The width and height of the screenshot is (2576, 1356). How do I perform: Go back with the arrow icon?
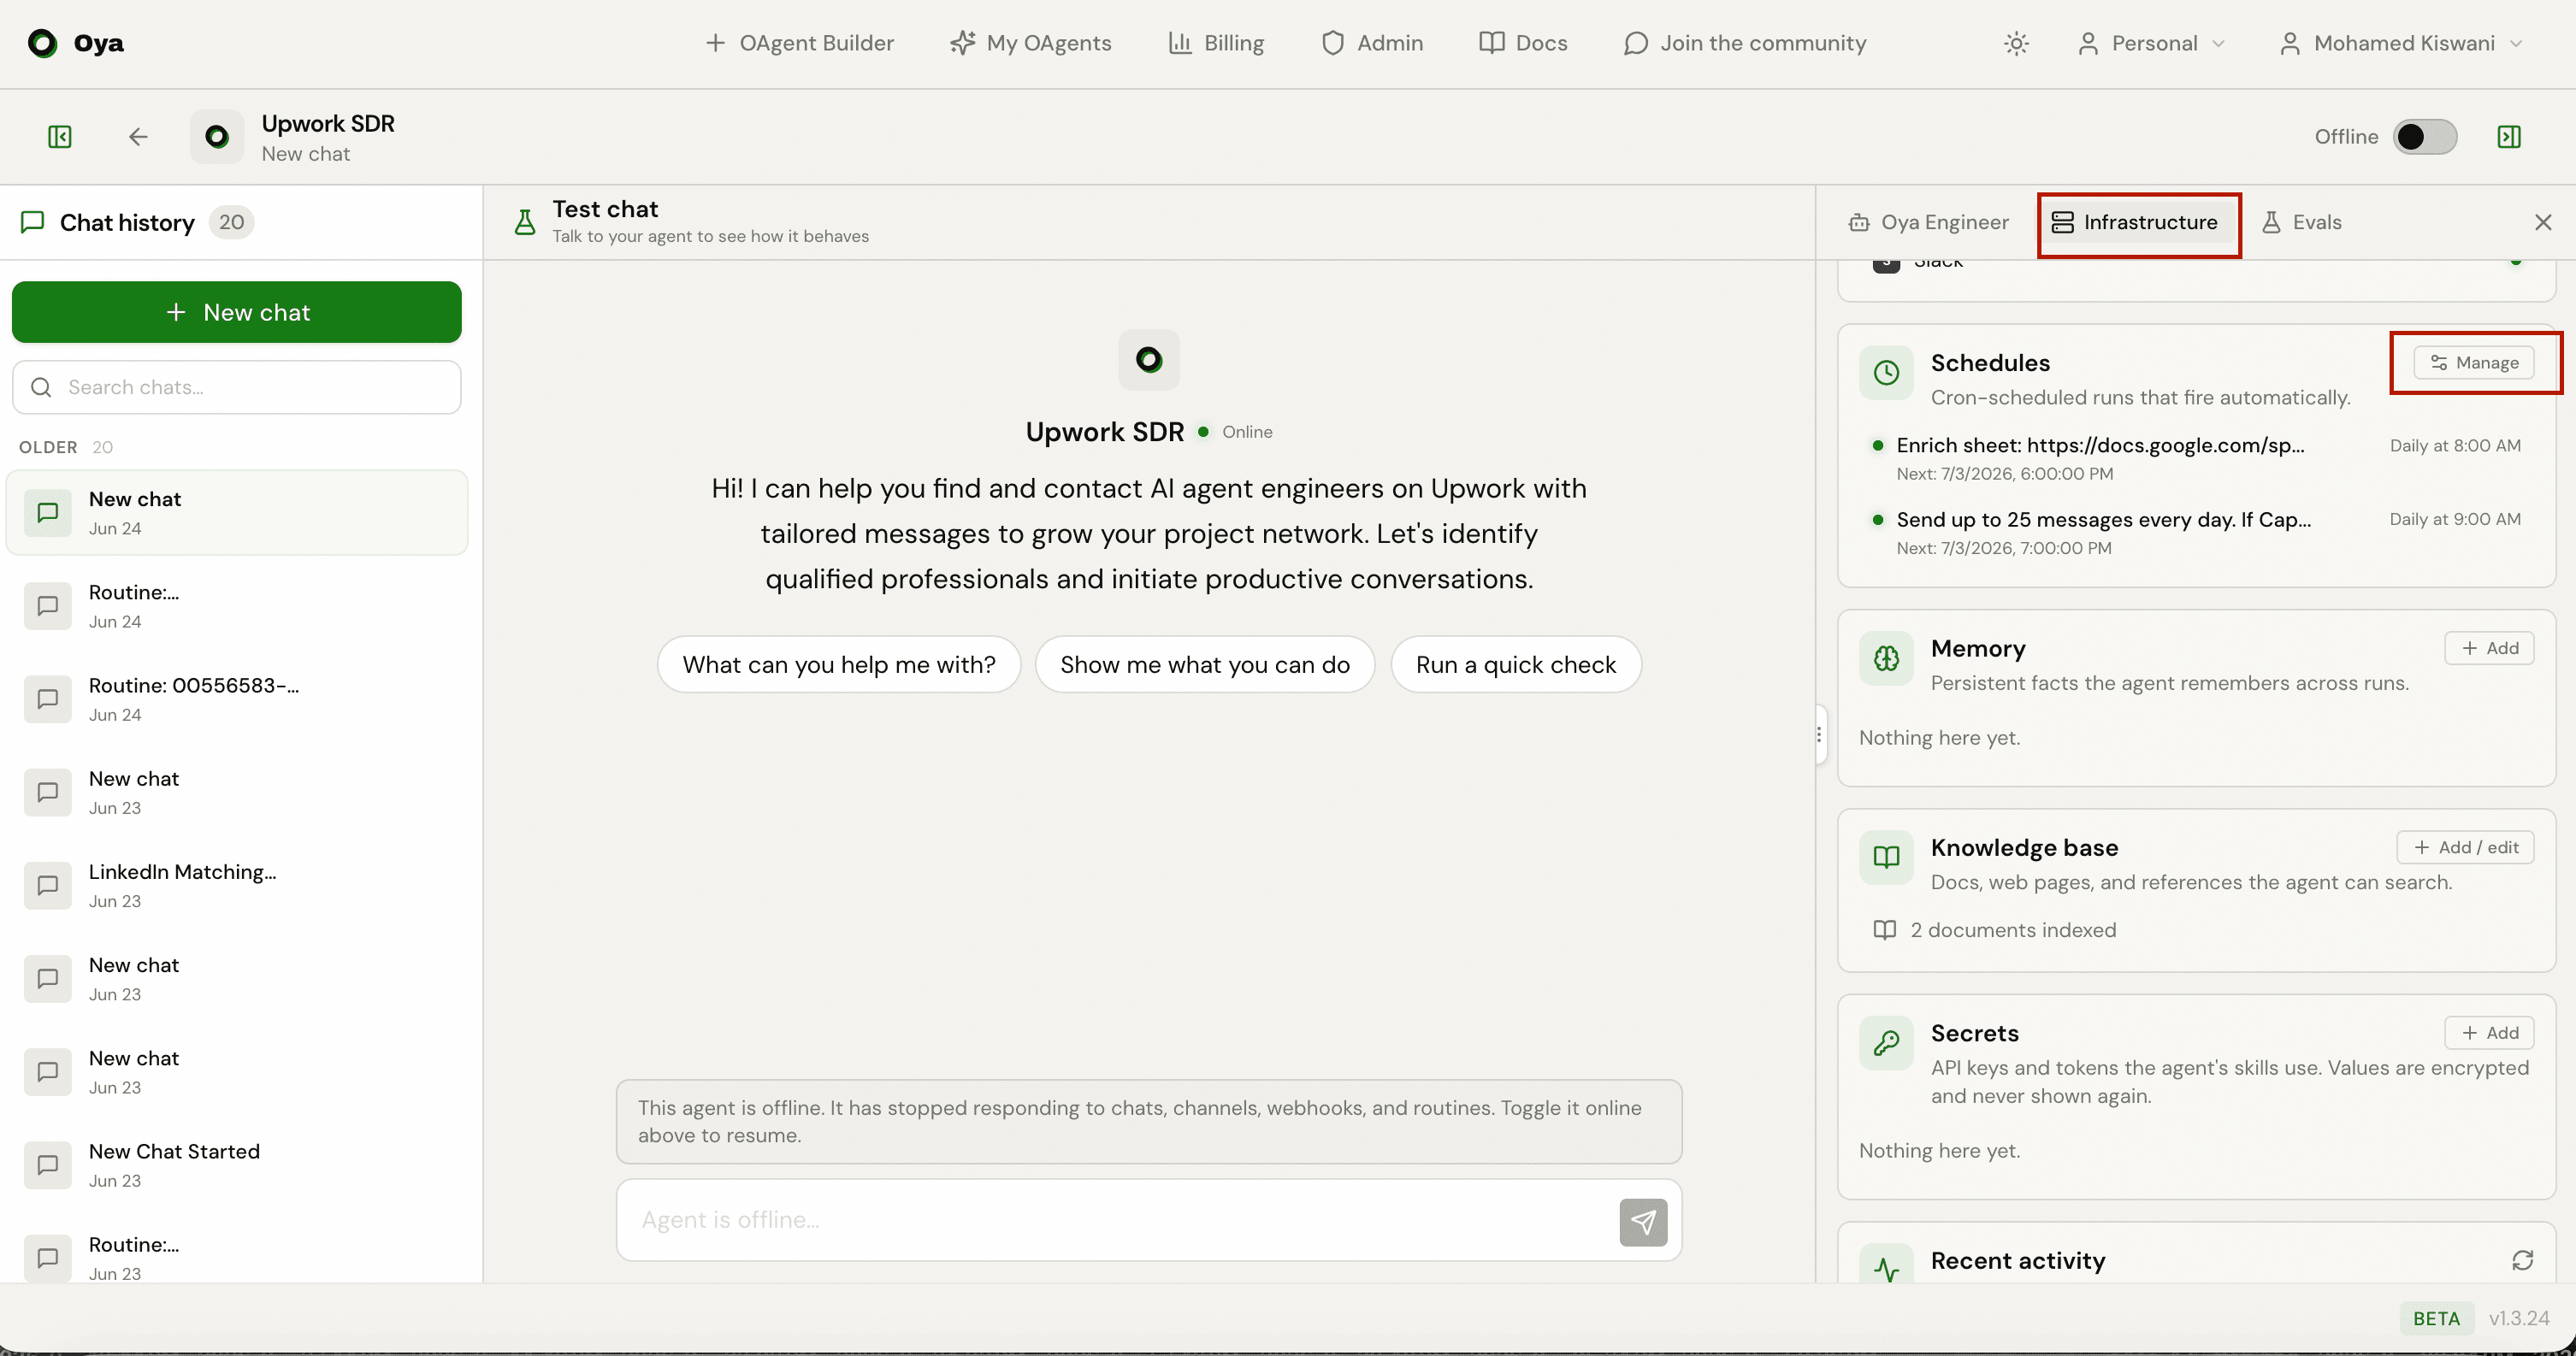pyautogui.click(x=138, y=136)
